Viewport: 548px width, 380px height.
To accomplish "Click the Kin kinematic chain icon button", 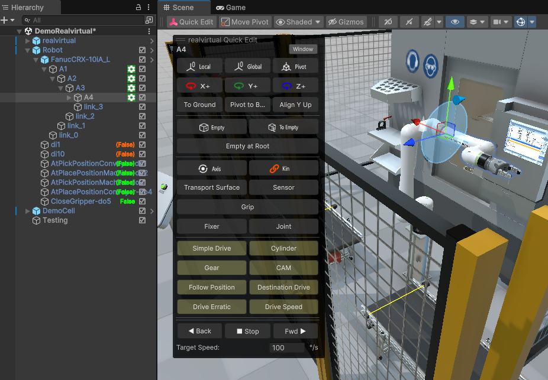I will point(283,168).
